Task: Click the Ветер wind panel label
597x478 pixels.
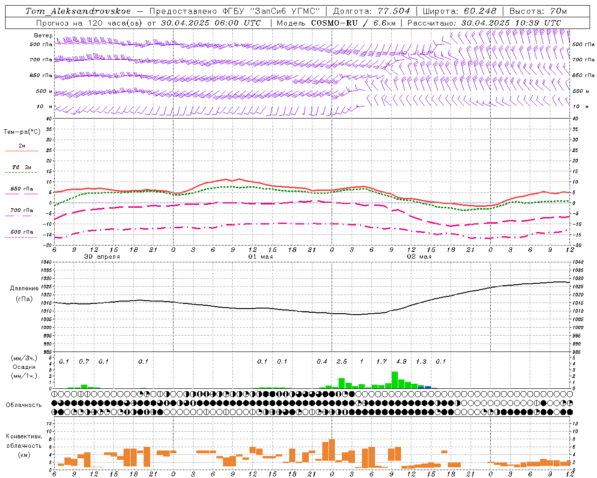Action: (43, 35)
